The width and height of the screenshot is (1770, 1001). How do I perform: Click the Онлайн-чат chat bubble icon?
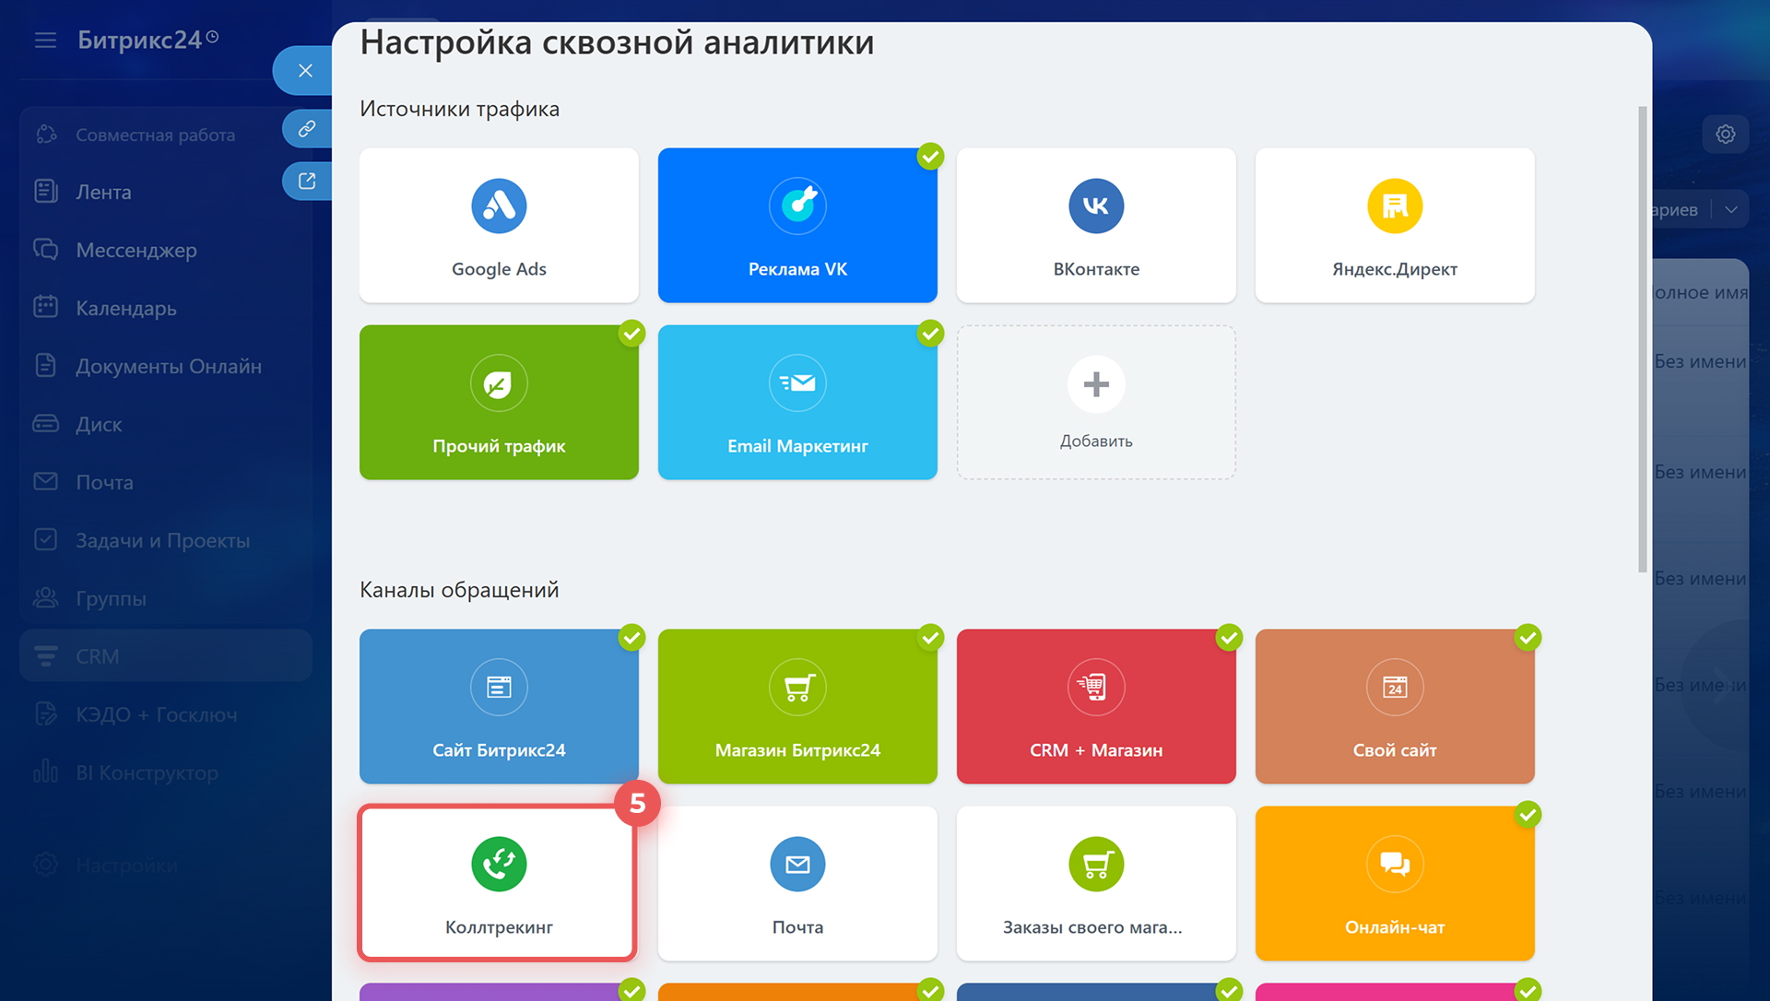[1394, 864]
